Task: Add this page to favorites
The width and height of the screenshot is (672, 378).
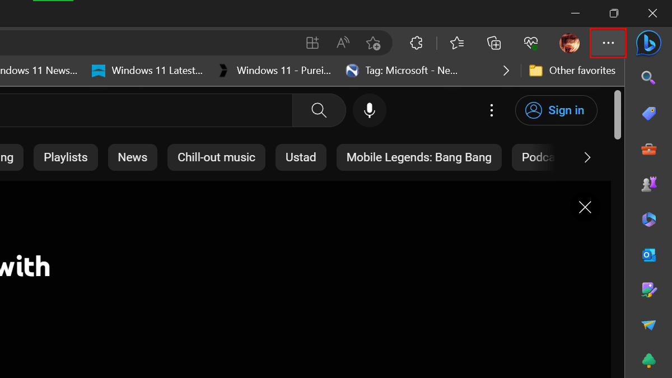Action: click(x=373, y=43)
